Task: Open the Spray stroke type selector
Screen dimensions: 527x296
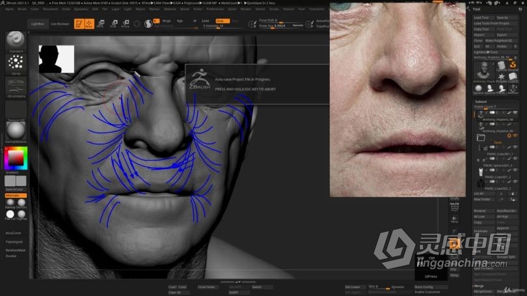Action: point(16,64)
